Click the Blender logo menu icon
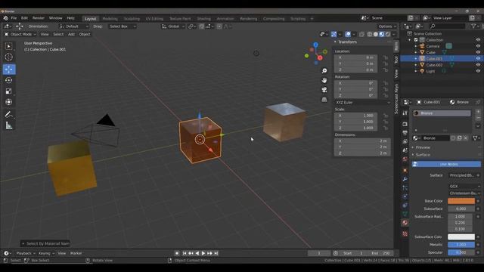Screen dimensions: 484x272 click(5, 18)
